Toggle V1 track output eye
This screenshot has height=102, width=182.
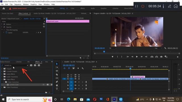tap(79, 79)
